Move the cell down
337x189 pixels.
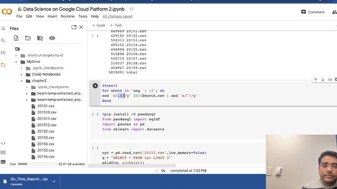[x=323, y=79]
